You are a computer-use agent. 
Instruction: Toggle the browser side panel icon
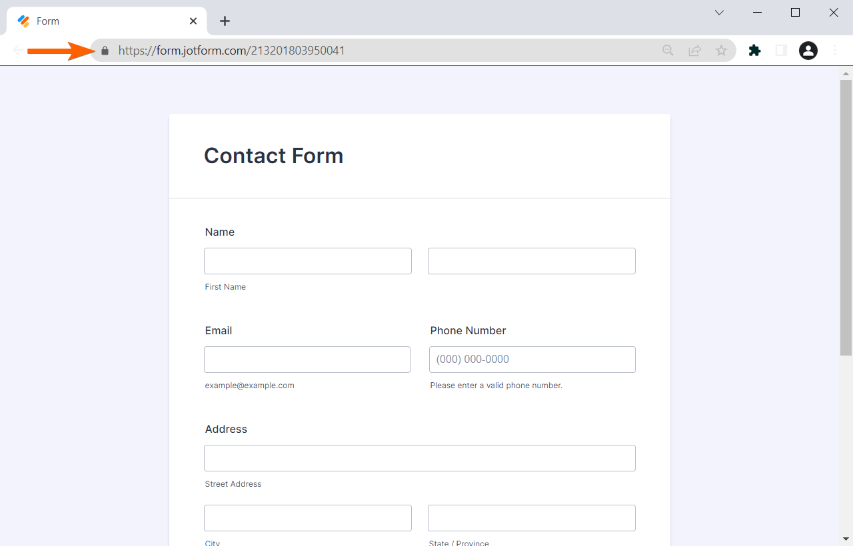tap(781, 51)
